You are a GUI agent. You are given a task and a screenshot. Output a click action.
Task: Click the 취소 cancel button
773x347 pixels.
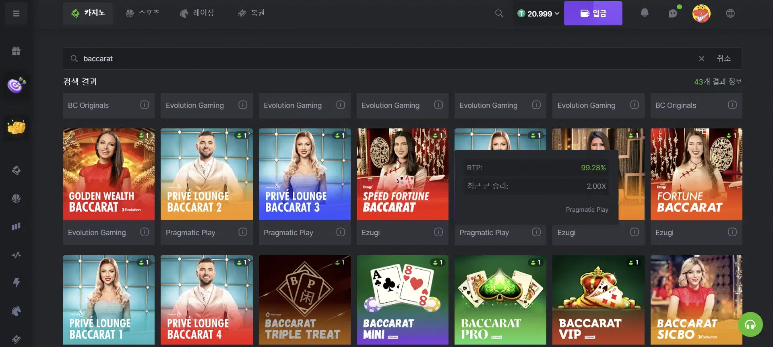click(723, 58)
